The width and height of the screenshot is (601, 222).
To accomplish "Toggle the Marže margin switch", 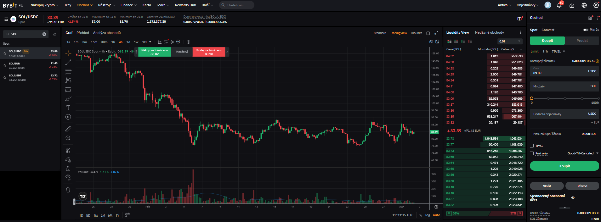I will (586, 30).
